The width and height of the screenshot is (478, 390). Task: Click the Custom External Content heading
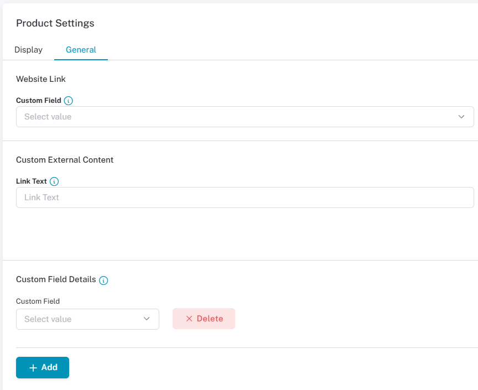(x=65, y=160)
